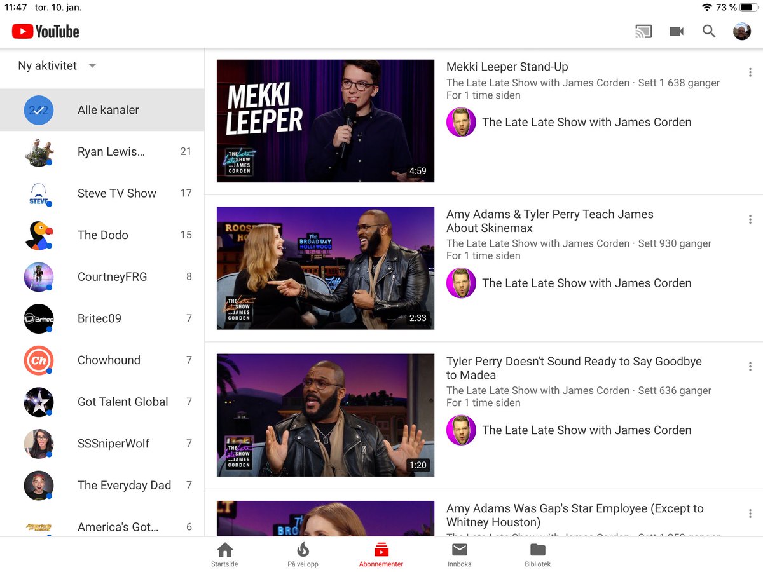763x572 pixels.
Task: Open options menu for Amy Adams Skinemax video
Action: (750, 219)
